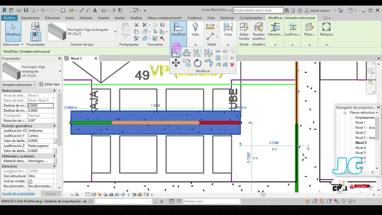
Task: Choose Mirror – Draw Axis tool
Action: tap(208, 53)
